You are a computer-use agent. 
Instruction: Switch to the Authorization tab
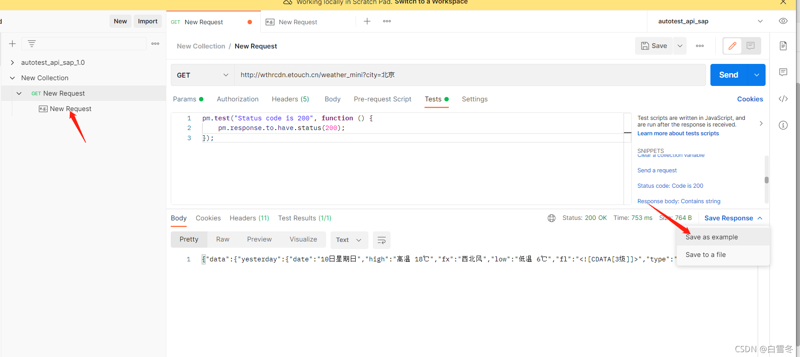pos(238,99)
